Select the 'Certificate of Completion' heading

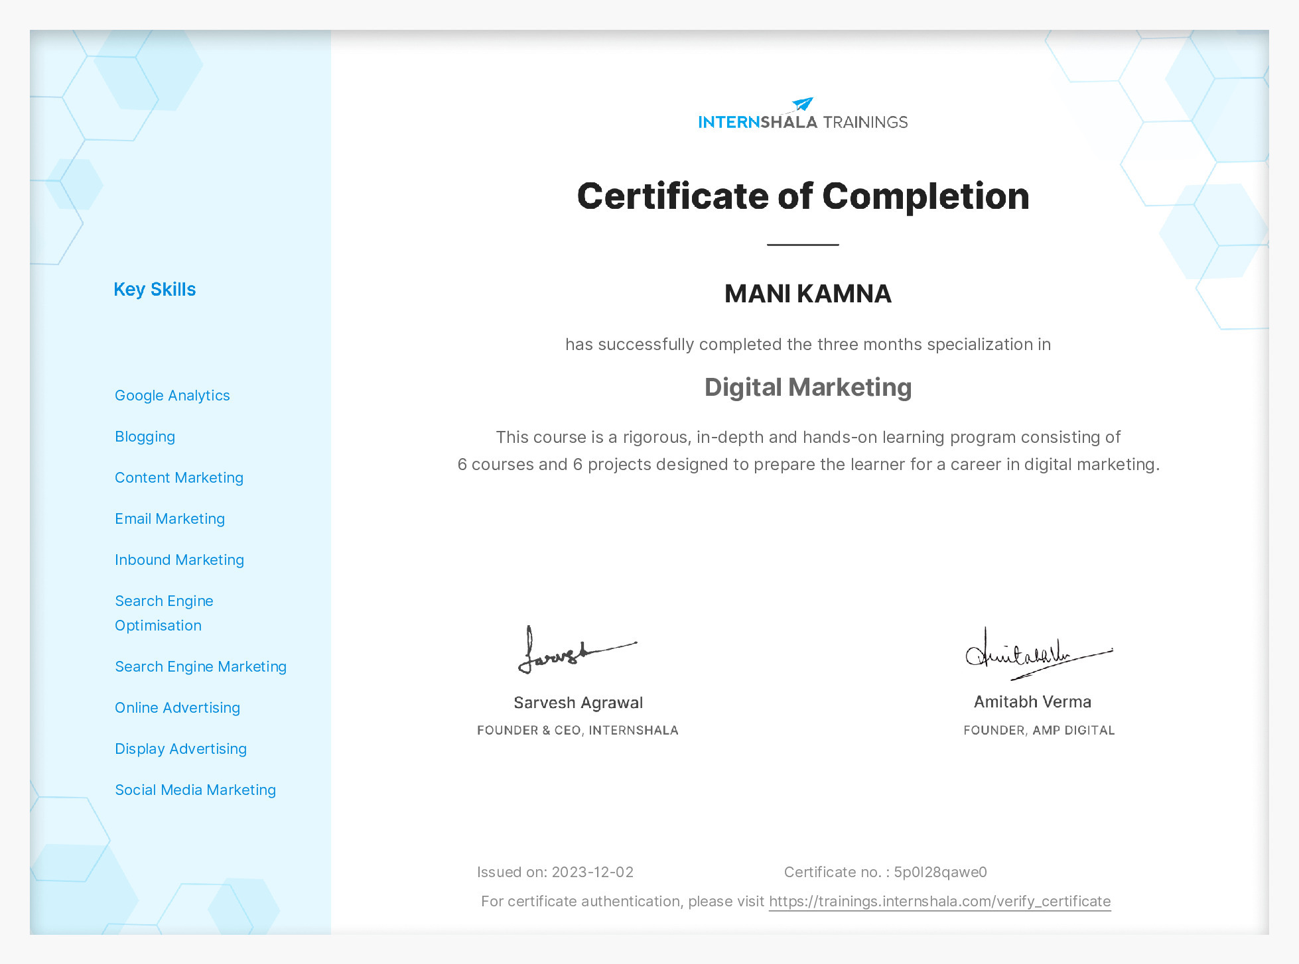coord(803,196)
